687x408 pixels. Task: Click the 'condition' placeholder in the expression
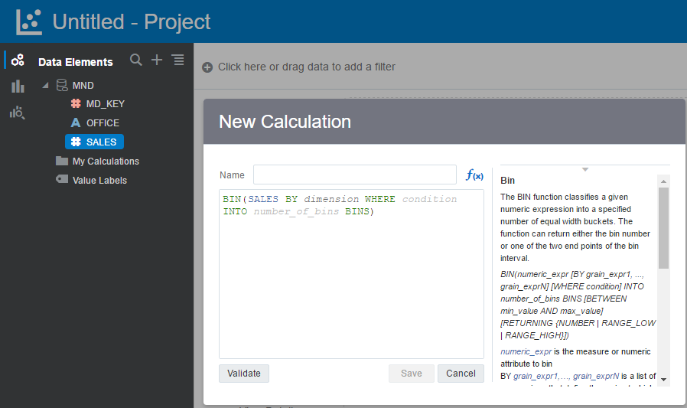tap(429, 199)
